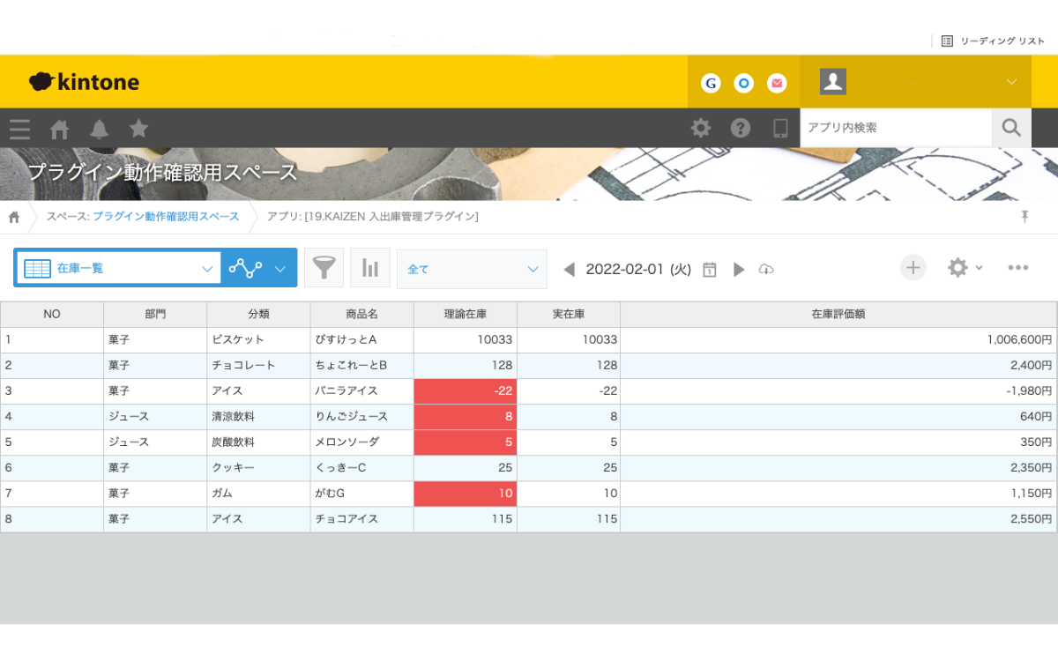Open the hamburger main menu
This screenshot has height=654, width=1058.
click(19, 129)
